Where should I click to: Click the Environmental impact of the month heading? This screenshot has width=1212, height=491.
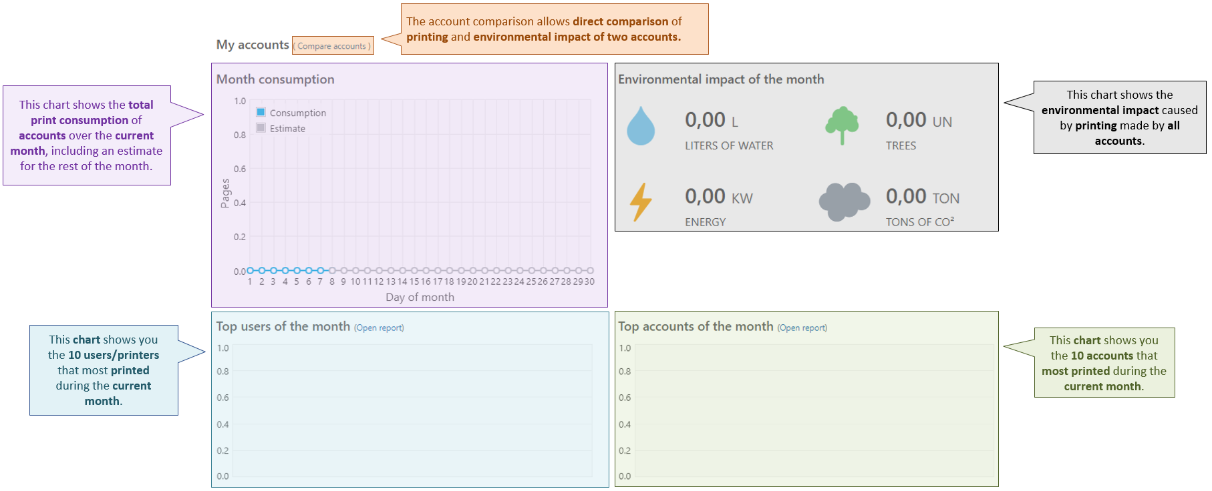(720, 79)
